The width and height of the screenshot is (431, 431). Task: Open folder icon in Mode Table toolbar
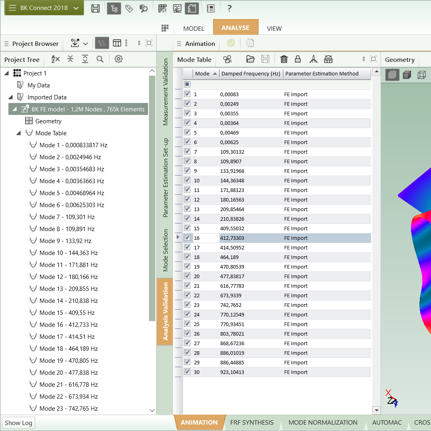click(250, 59)
